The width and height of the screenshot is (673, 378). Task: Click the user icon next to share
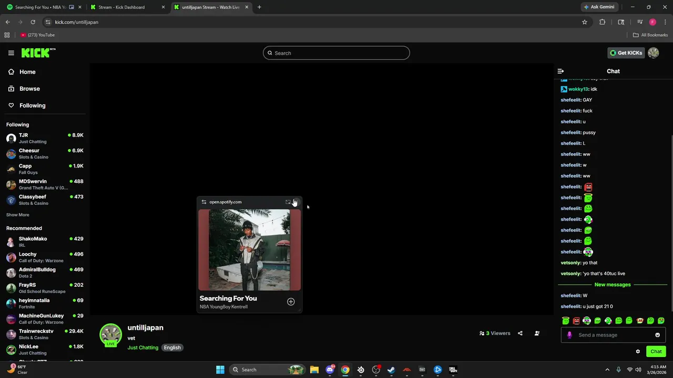pyautogui.click(x=537, y=333)
